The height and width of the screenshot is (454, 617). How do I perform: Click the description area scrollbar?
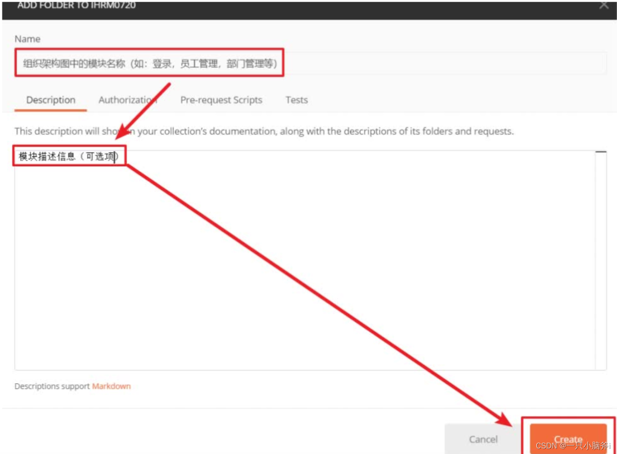pyautogui.click(x=601, y=260)
